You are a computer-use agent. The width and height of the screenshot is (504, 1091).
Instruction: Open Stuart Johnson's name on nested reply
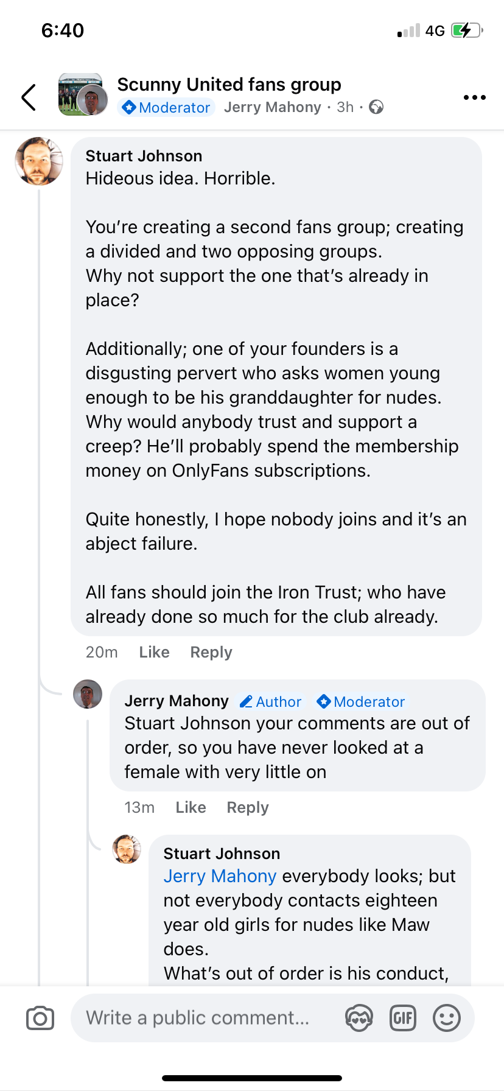click(222, 854)
